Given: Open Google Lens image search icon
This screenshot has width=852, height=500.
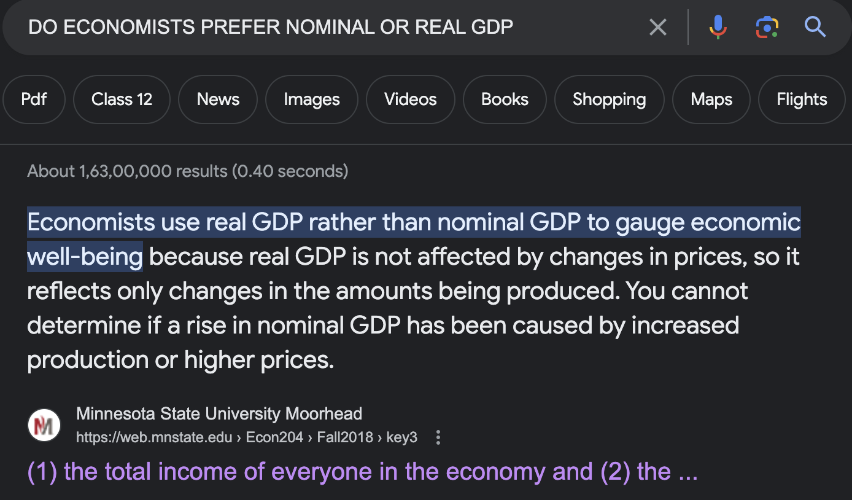Looking at the screenshot, I should coord(767,27).
